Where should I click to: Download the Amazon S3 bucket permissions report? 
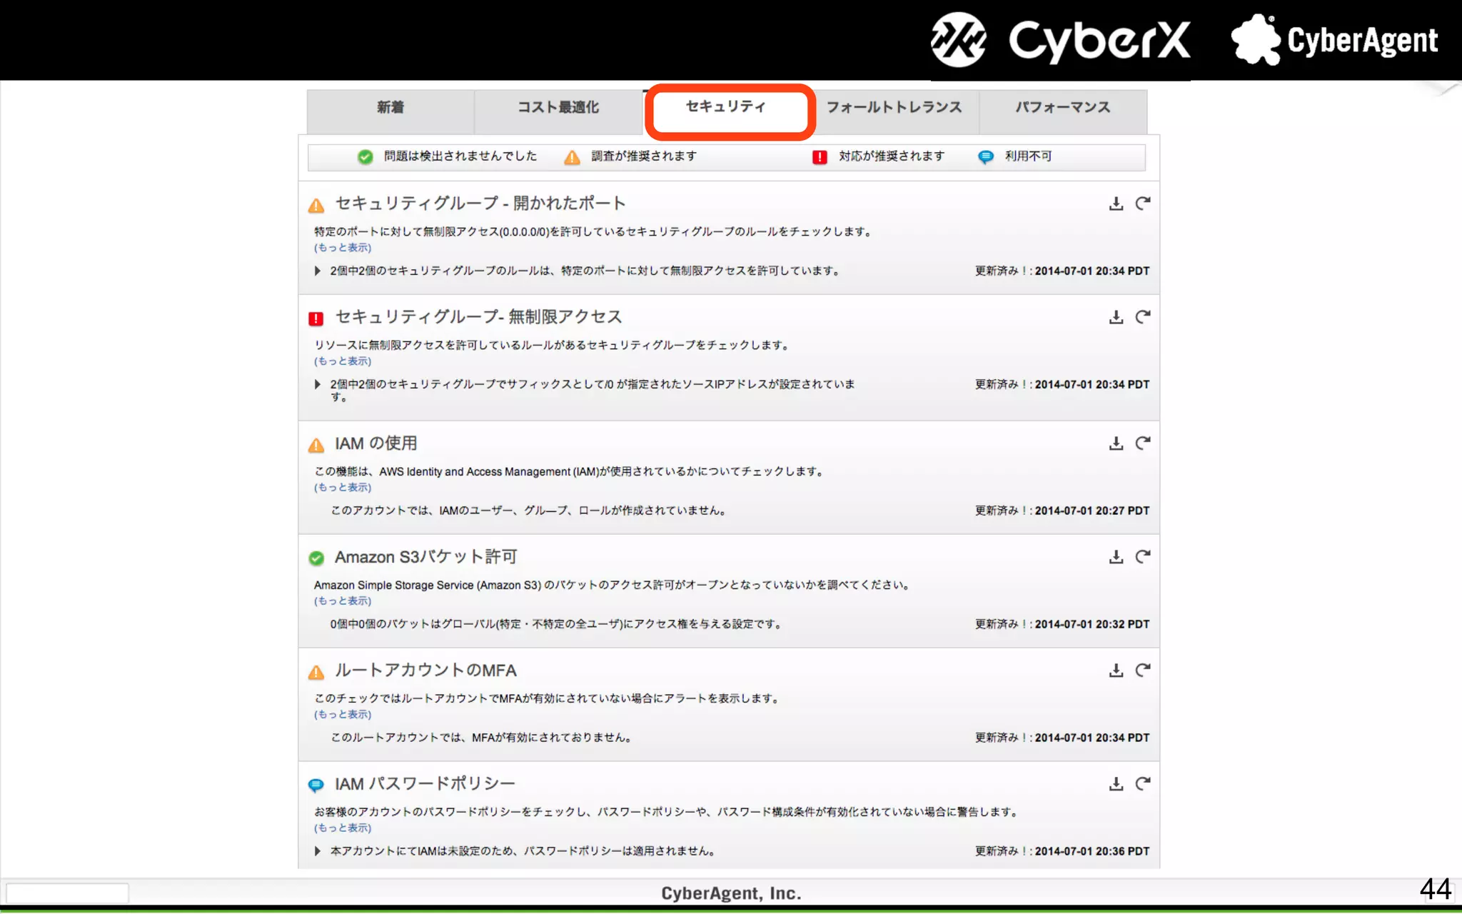click(x=1116, y=557)
